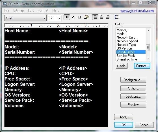
Task: Open the Position... settings
Action: (133, 88)
